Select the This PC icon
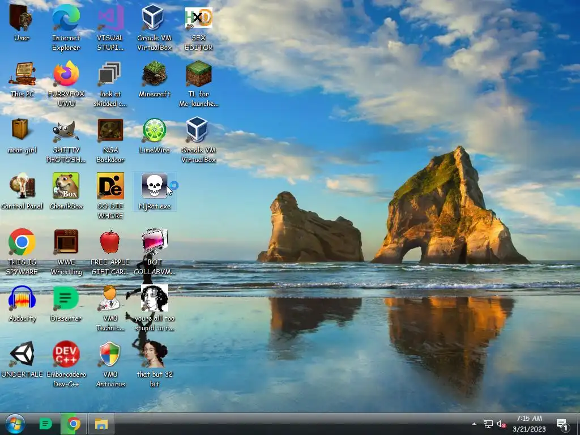580x435 pixels. tap(22, 73)
